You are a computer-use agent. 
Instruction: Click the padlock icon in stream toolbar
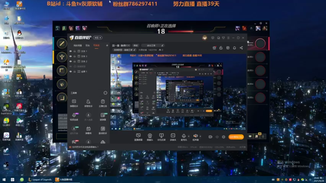[221, 48]
